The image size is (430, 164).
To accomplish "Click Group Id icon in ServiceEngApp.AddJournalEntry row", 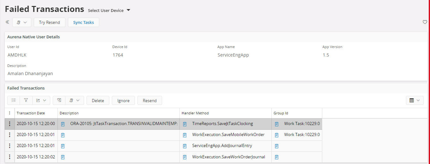I will [277, 146].
